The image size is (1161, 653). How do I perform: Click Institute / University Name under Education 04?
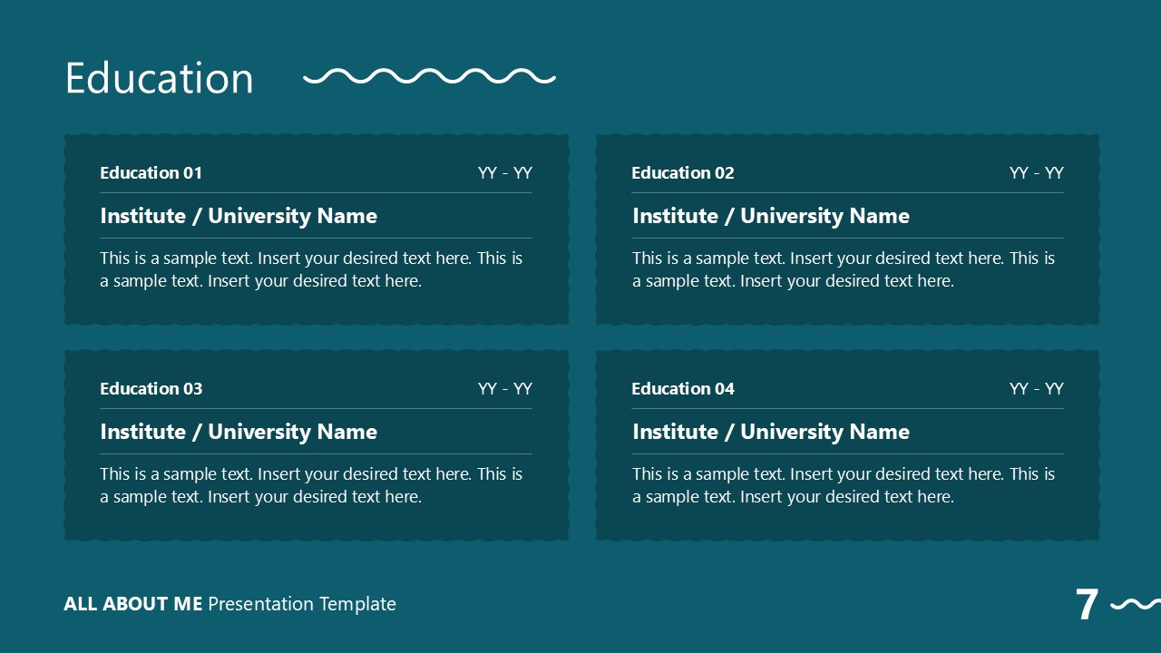pos(771,432)
